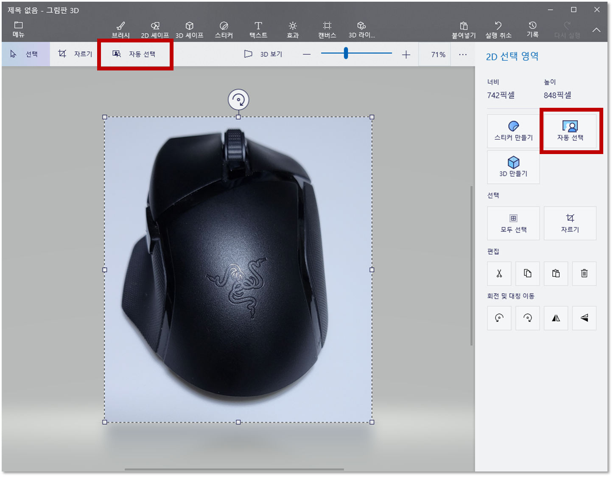
Task: Activate the 선택 select tool
Action: point(25,54)
